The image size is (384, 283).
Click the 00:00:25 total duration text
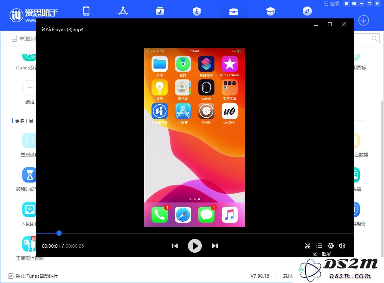tap(75, 246)
